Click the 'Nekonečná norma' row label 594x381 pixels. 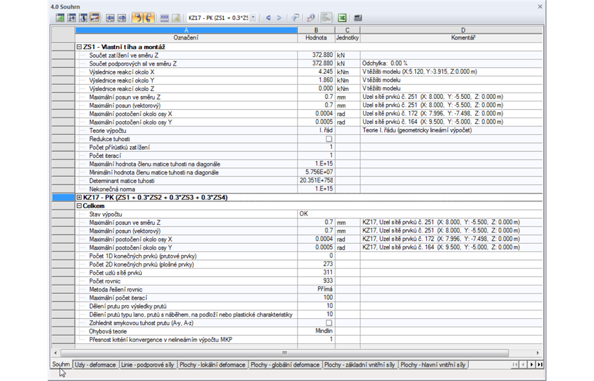(x=112, y=189)
